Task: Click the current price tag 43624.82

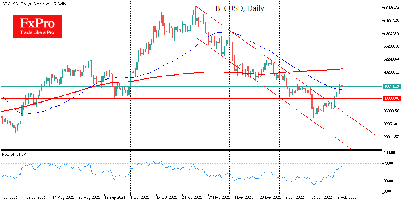Action: (391, 86)
